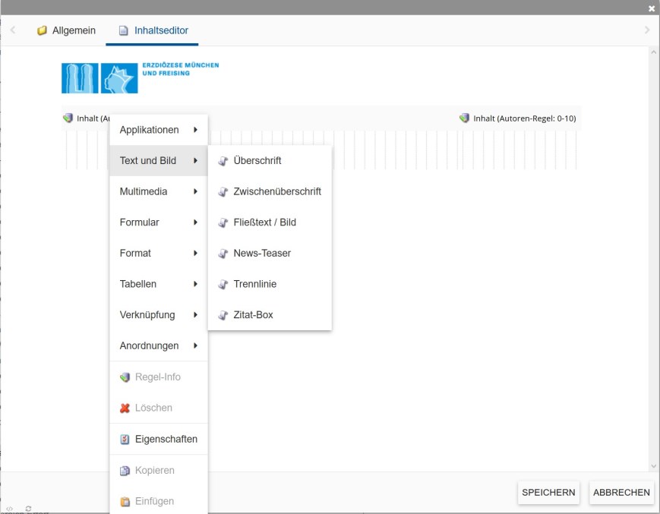Viewport: 660px width, 514px height.
Task: Open Eigenschaften from the context menu
Action: pos(165,439)
